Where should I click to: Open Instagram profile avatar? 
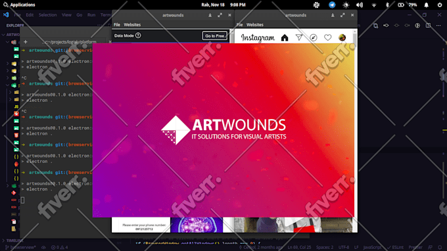(342, 37)
